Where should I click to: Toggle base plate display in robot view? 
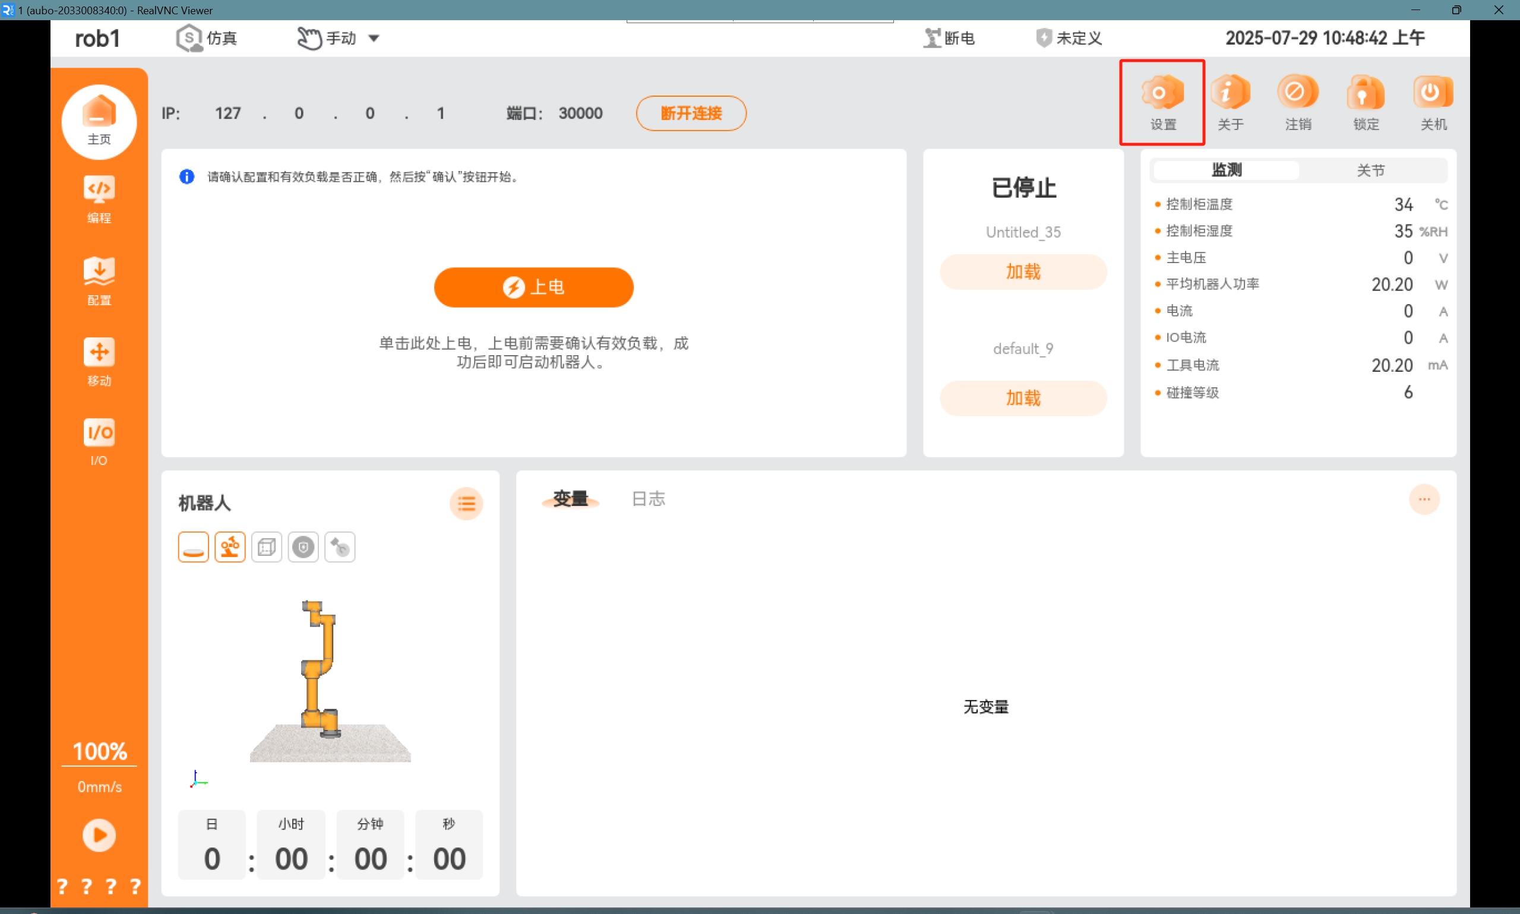point(194,547)
